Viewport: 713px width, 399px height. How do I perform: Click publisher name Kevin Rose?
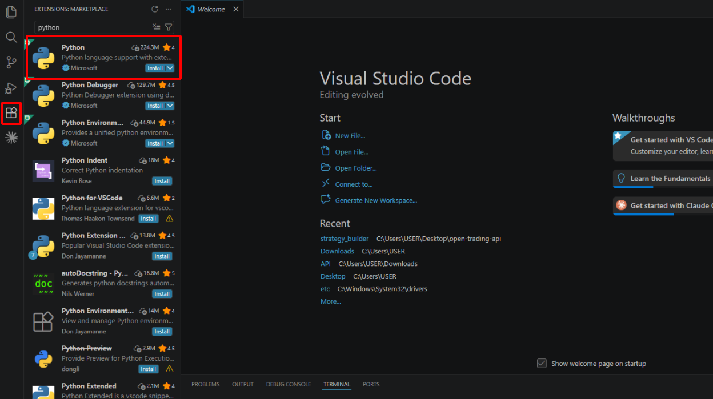point(77,181)
